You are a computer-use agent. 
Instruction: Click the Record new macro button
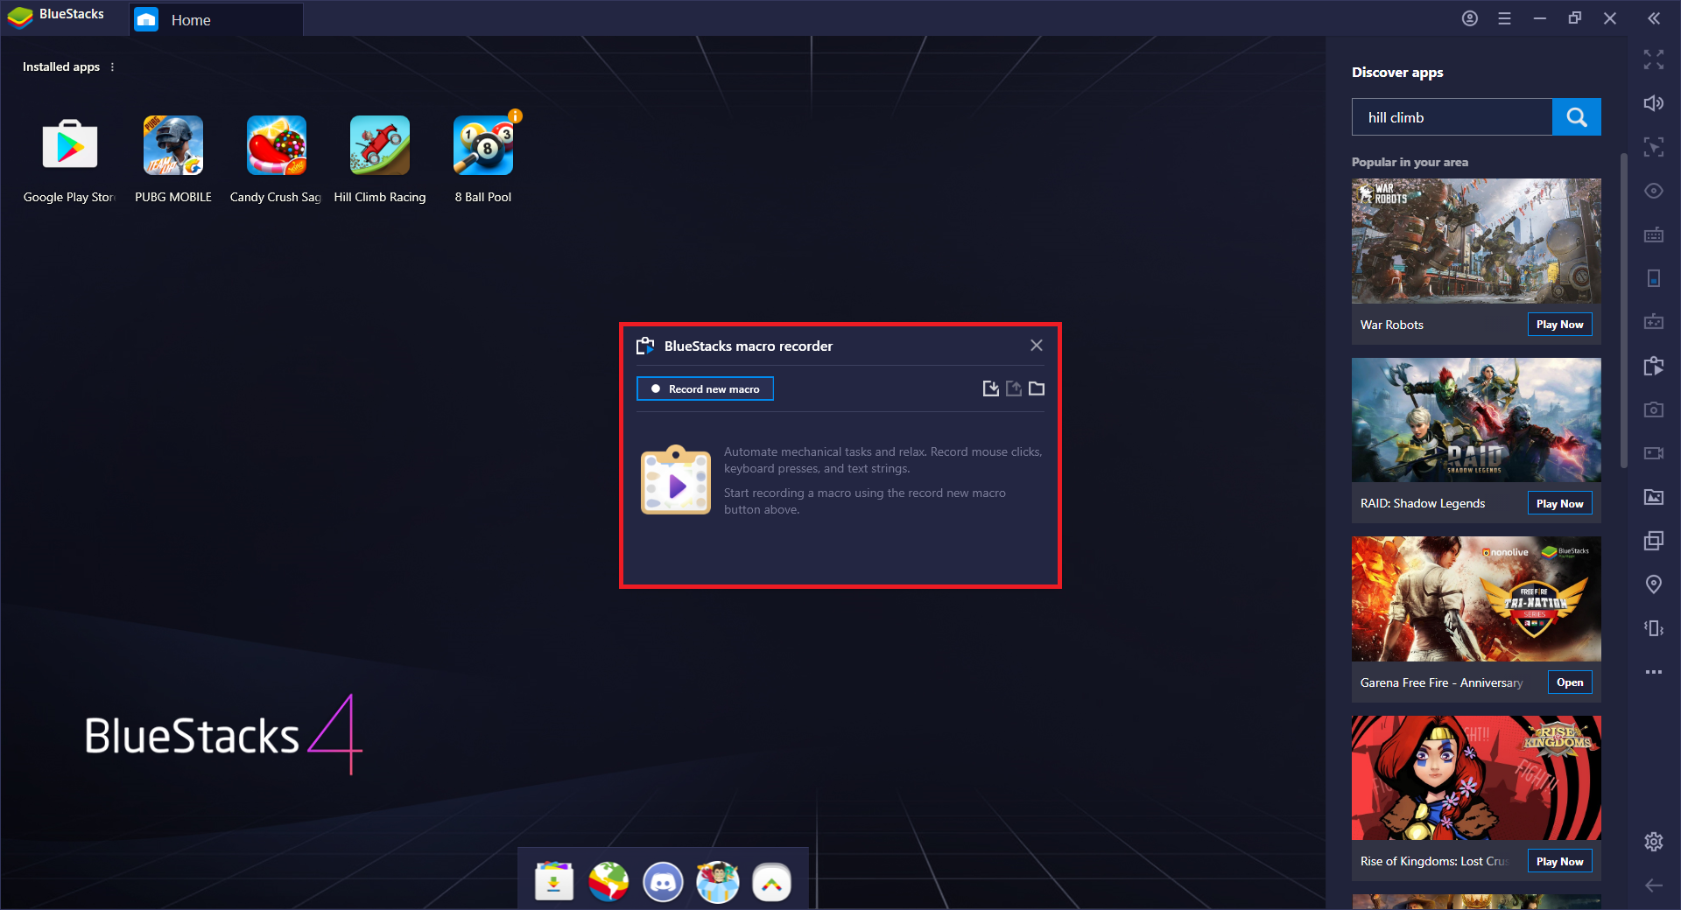point(705,388)
